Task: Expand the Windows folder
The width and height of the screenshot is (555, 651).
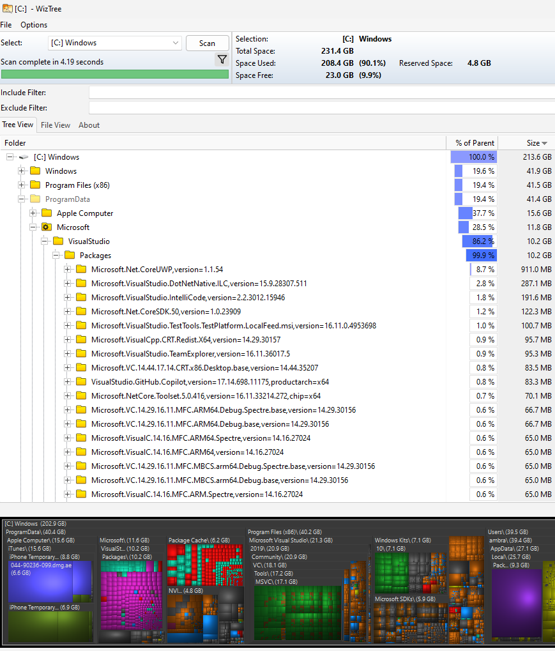Action: [x=22, y=171]
